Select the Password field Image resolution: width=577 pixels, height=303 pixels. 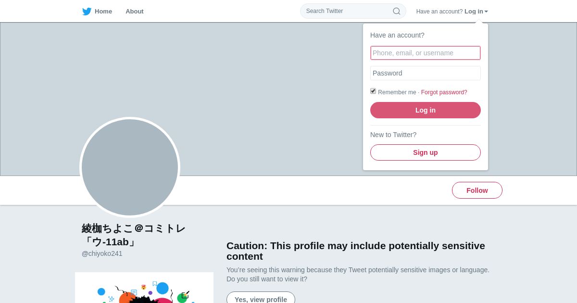pyautogui.click(x=425, y=73)
